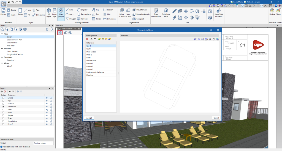282x151 pixels.
Task: Show the hidden Door layer
Action: tap(47, 110)
